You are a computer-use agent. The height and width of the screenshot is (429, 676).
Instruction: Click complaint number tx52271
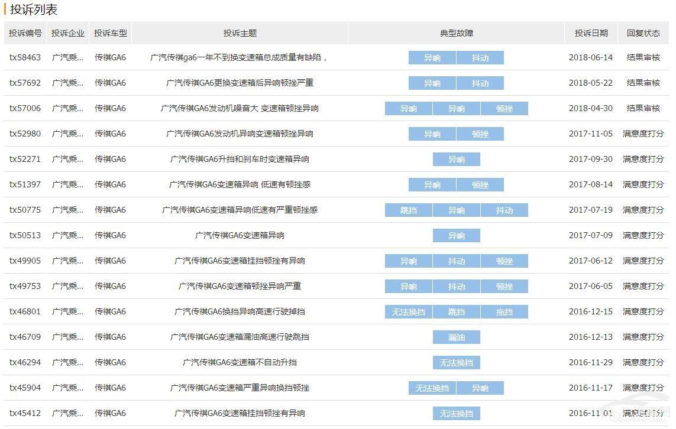25,159
